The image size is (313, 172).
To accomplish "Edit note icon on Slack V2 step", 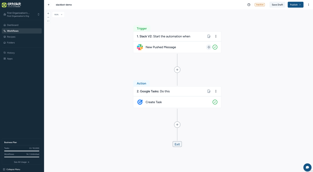I will pyautogui.click(x=209, y=36).
